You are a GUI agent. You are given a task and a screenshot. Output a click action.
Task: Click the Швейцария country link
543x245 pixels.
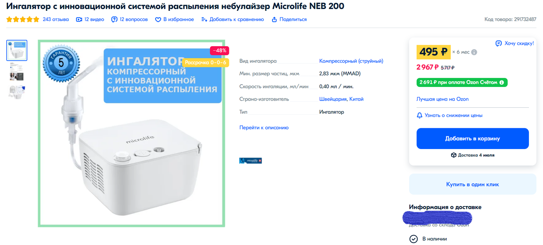click(333, 99)
